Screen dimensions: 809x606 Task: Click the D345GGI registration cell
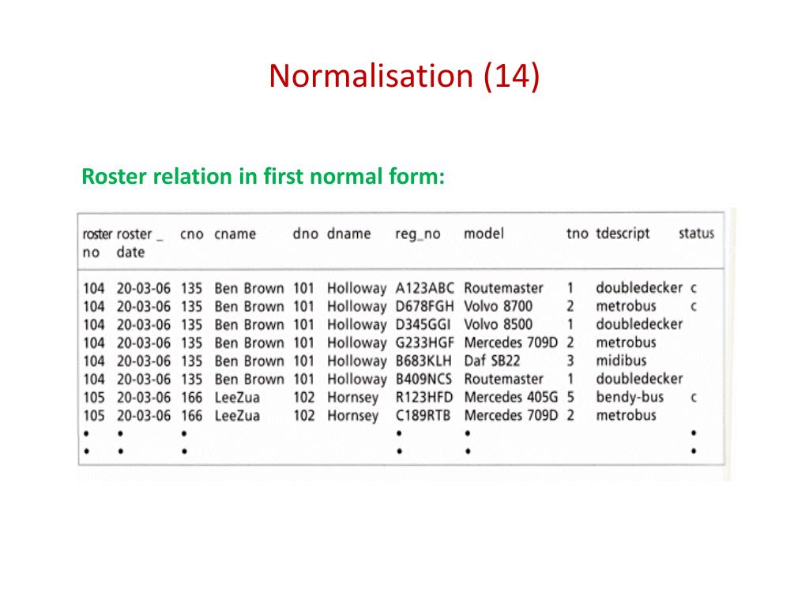pyautogui.click(x=423, y=324)
